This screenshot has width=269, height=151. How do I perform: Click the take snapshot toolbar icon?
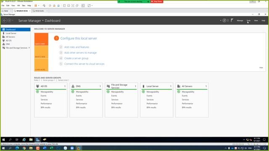(50, 5)
